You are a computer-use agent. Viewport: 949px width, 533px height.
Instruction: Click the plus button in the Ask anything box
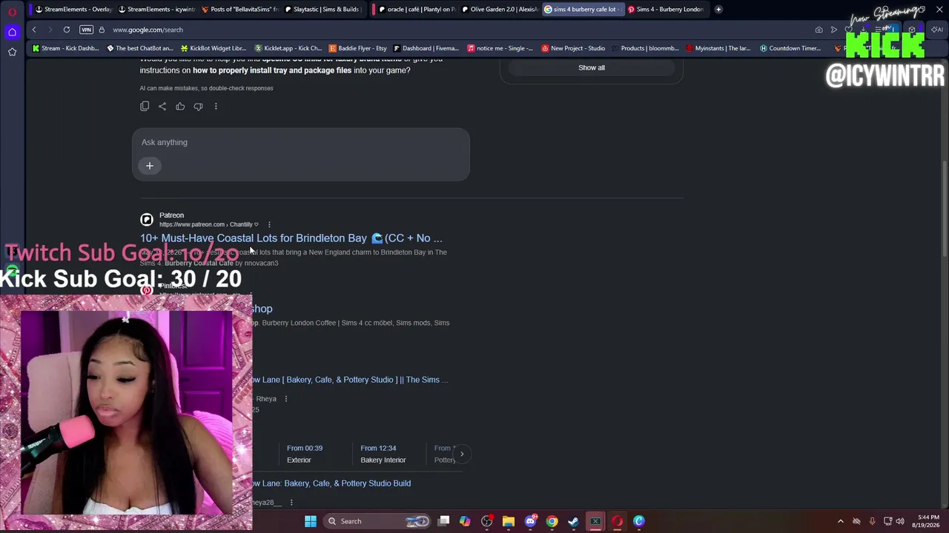[149, 166]
